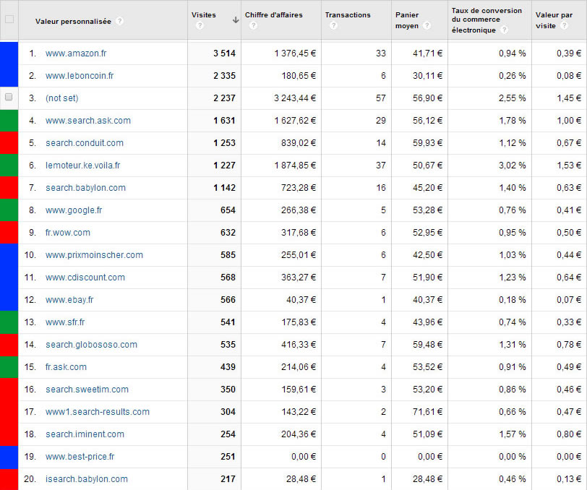Viewport: 587px width, 490px height.
Task: Click help icon beside Panier moyen
Action: 427,25
